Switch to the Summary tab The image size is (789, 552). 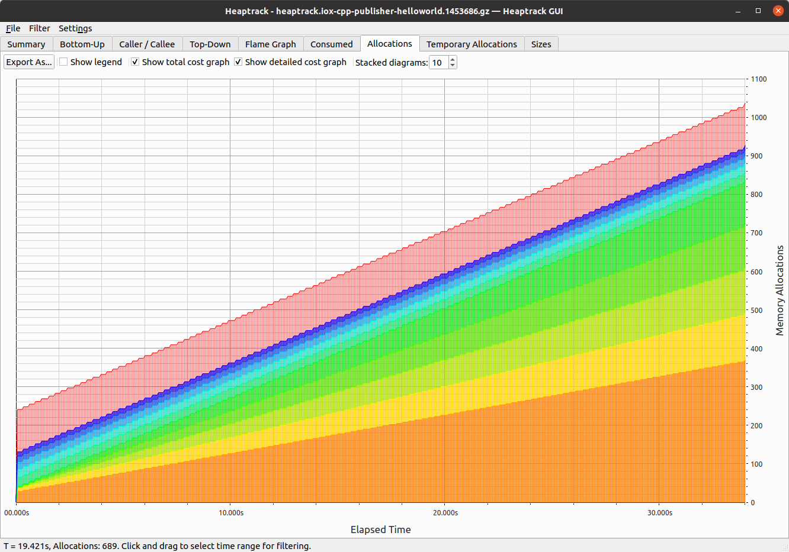point(26,44)
